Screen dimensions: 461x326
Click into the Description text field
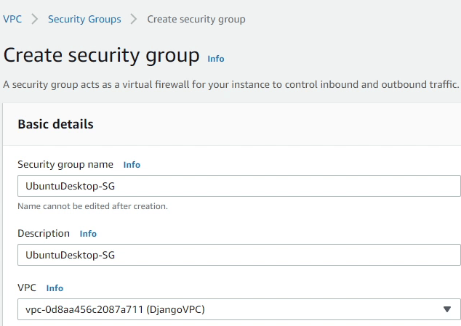coord(238,255)
